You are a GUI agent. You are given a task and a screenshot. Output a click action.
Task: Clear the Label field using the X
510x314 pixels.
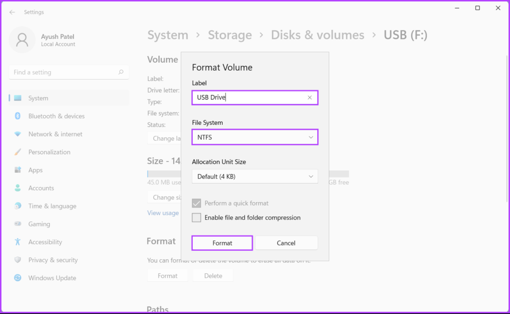(309, 98)
